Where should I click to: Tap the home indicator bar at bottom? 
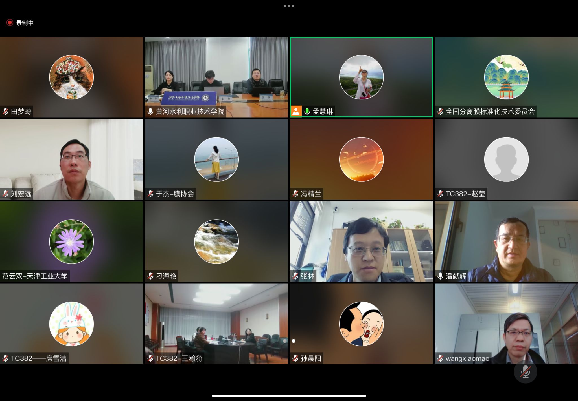coord(289,396)
